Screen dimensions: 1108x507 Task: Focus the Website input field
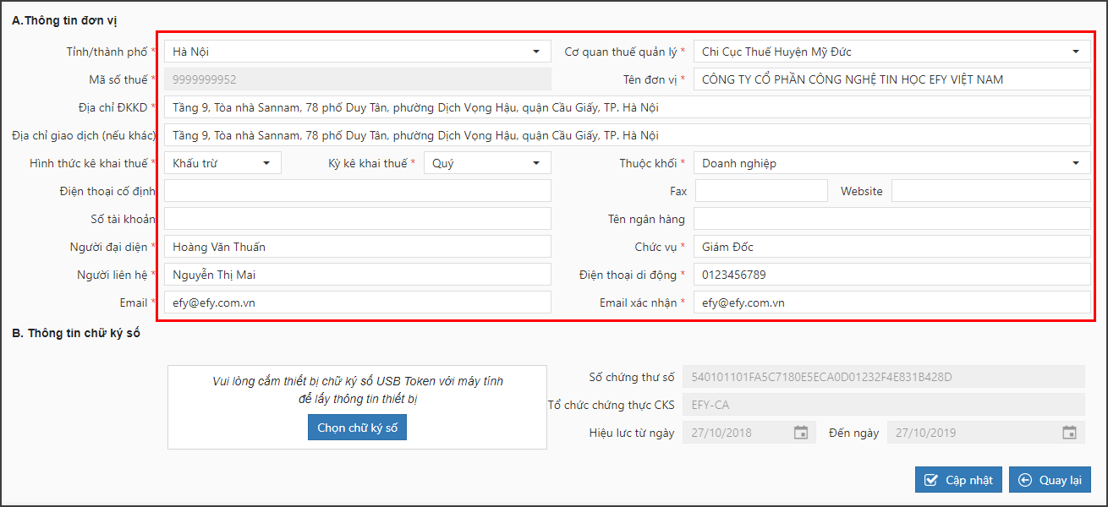point(990,191)
